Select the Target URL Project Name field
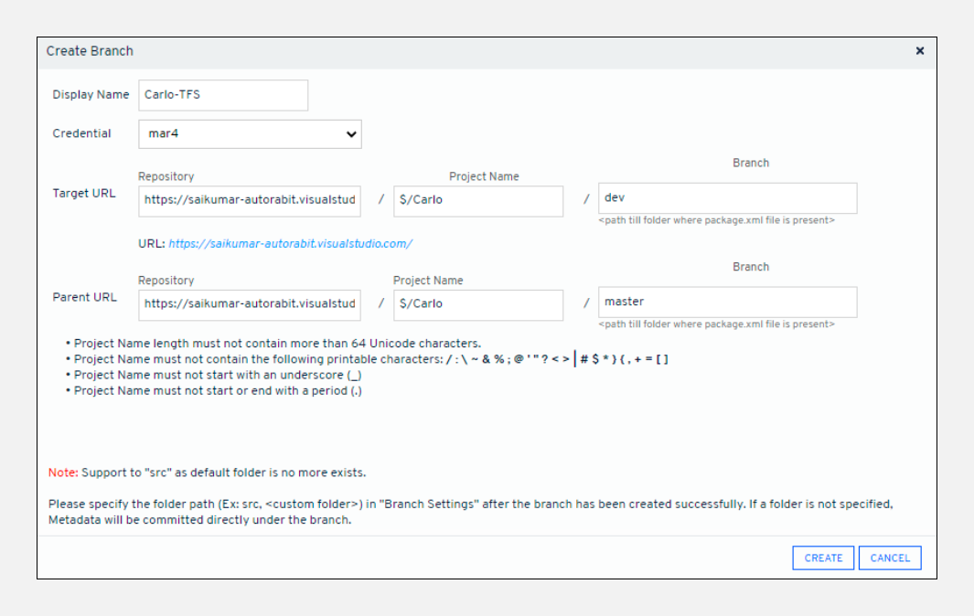The height and width of the screenshot is (616, 974). pos(478,200)
